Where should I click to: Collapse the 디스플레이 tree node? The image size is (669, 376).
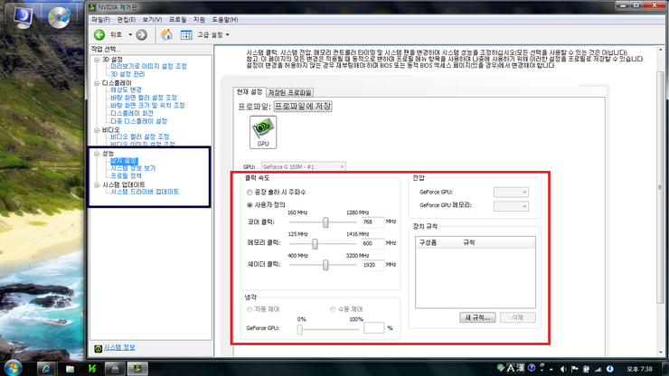point(97,83)
